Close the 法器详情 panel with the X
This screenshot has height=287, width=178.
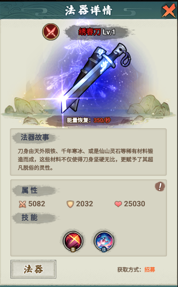[x=168, y=11]
